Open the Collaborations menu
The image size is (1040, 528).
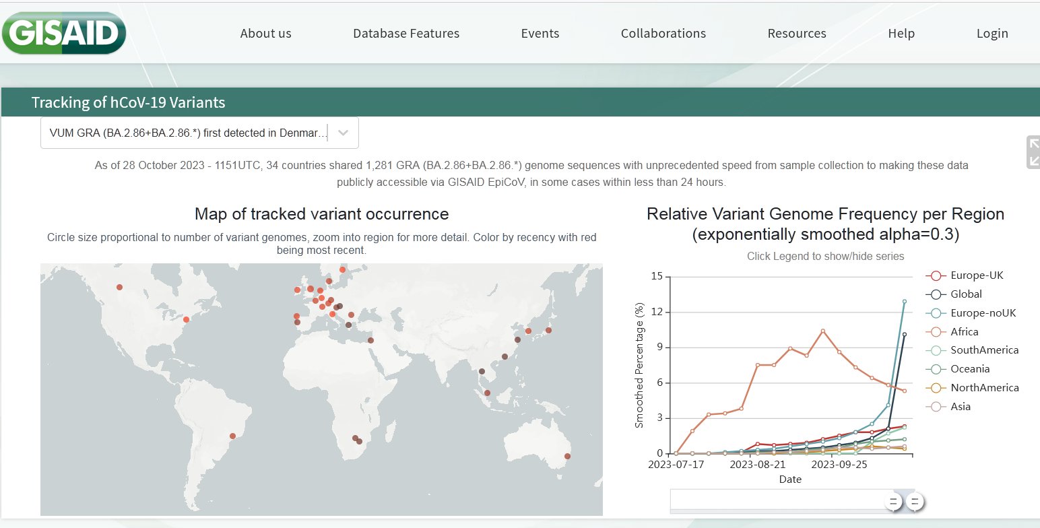tap(663, 34)
